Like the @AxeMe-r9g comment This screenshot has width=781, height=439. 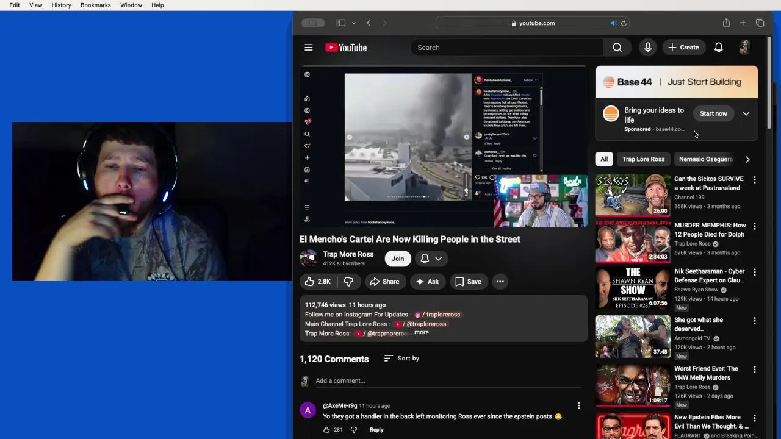click(326, 430)
